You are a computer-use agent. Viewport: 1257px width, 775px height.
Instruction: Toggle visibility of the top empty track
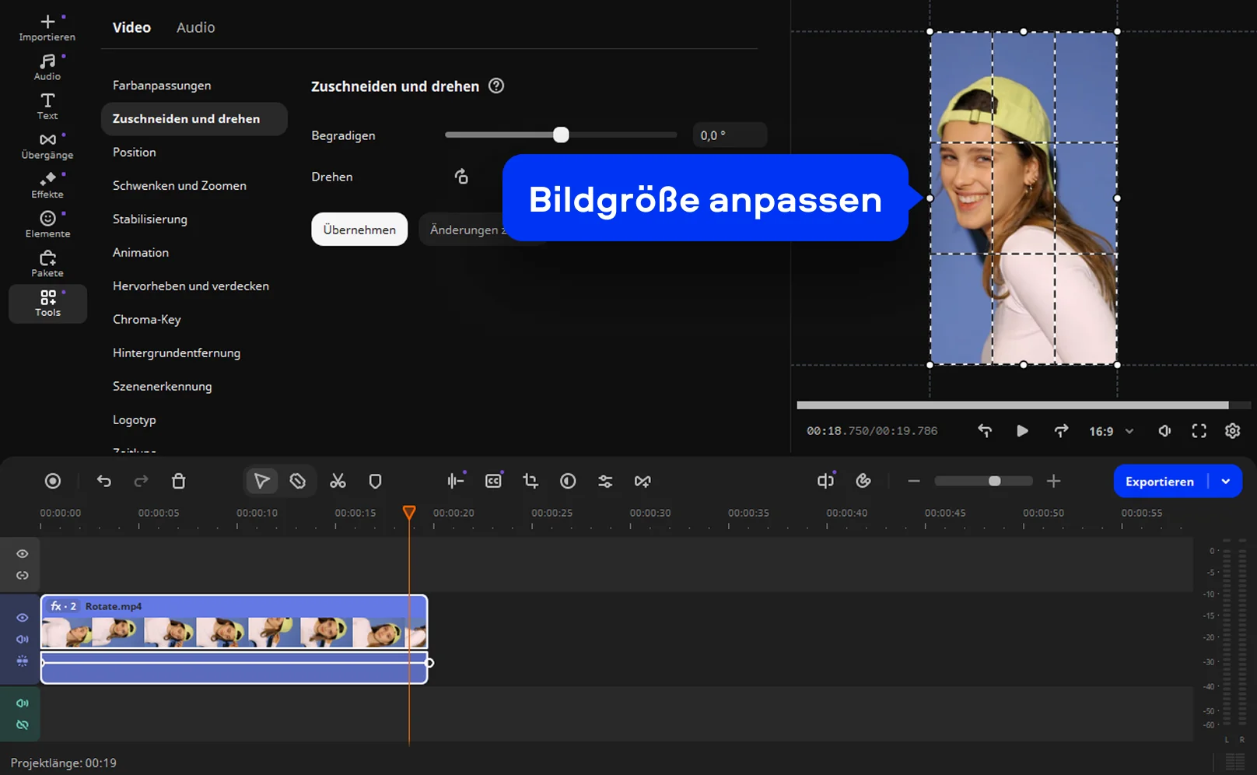pos(23,554)
